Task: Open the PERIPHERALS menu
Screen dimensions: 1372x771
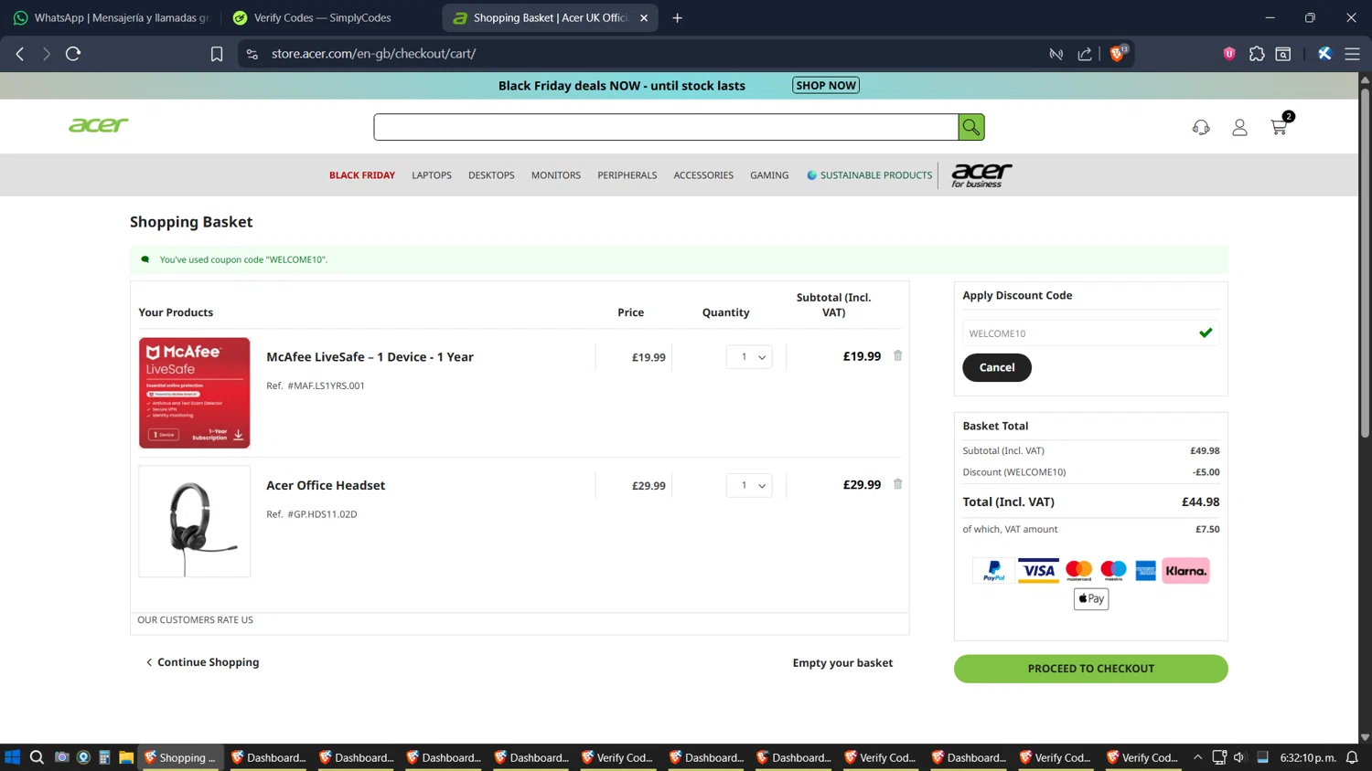Action: click(x=627, y=175)
